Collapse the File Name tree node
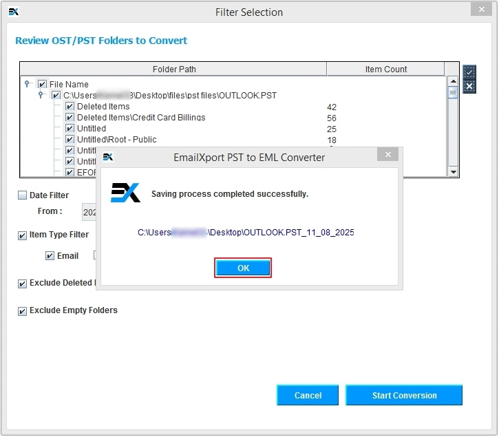Viewport: 499px width, 437px height. [27, 84]
